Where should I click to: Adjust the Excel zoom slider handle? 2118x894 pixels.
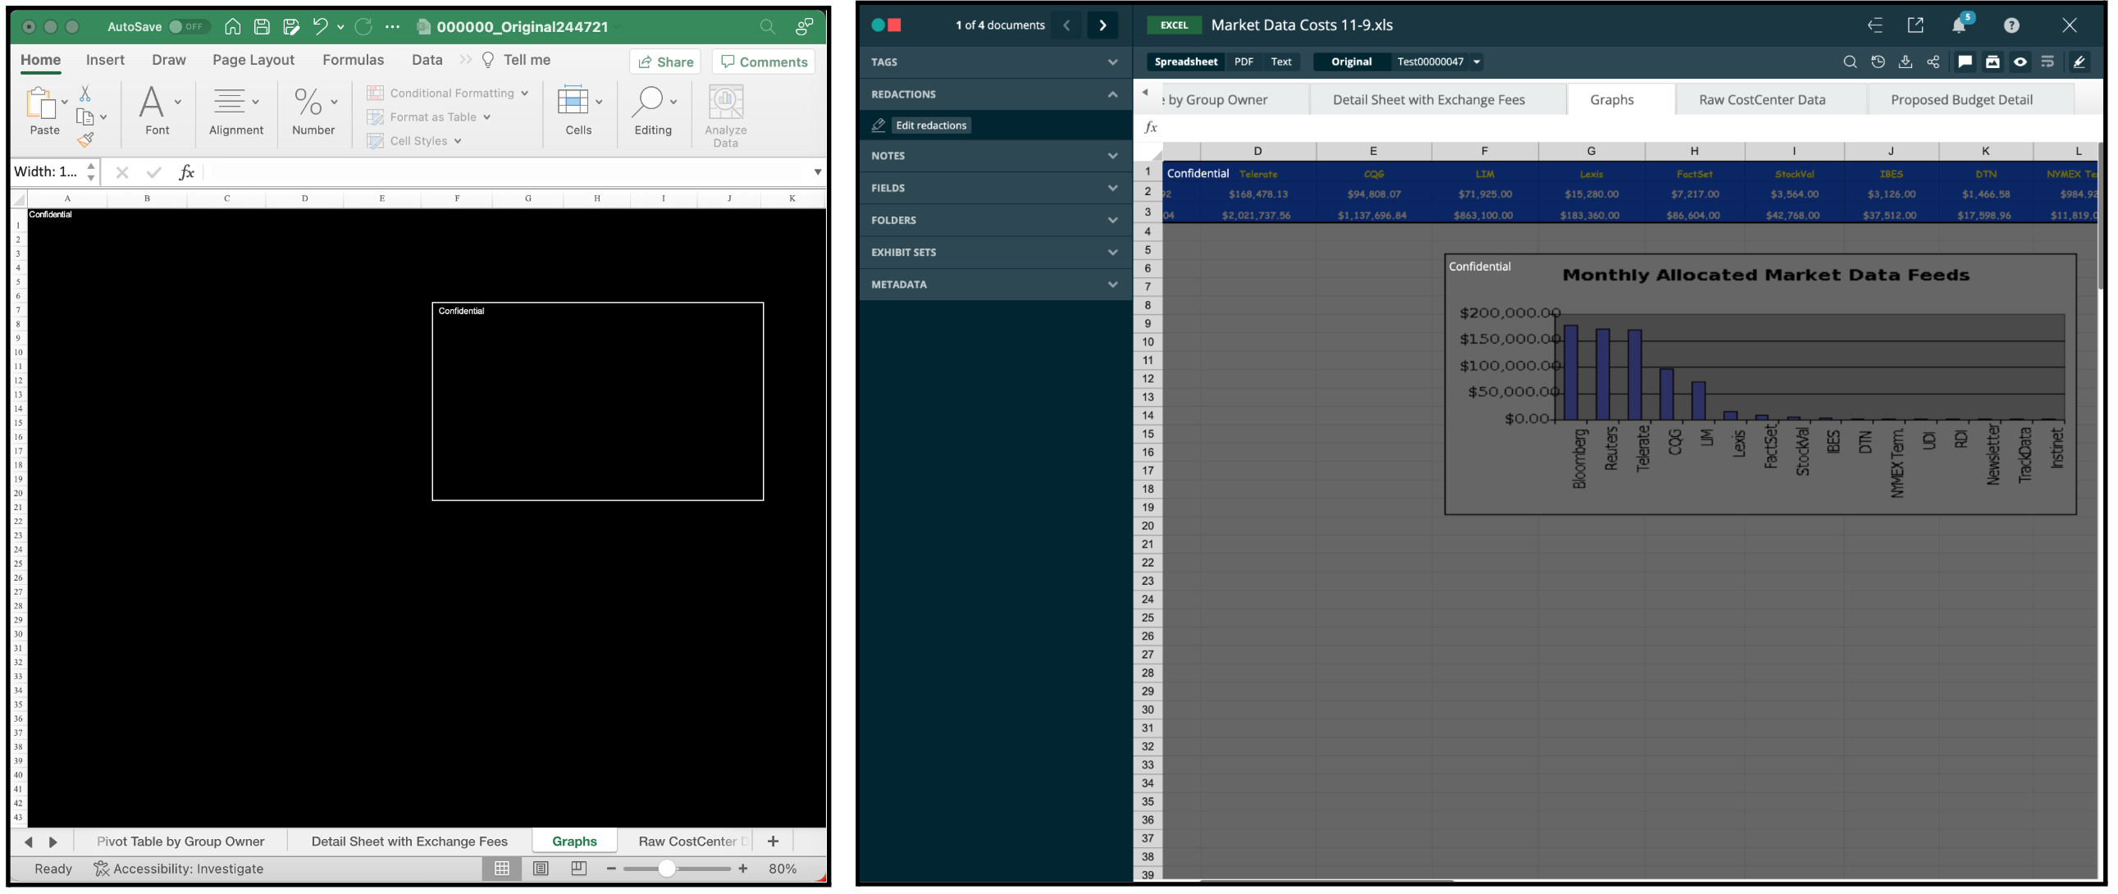[668, 869]
